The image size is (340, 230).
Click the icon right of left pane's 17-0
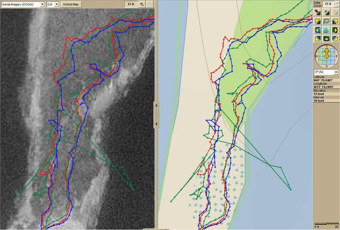[x=142, y=4]
